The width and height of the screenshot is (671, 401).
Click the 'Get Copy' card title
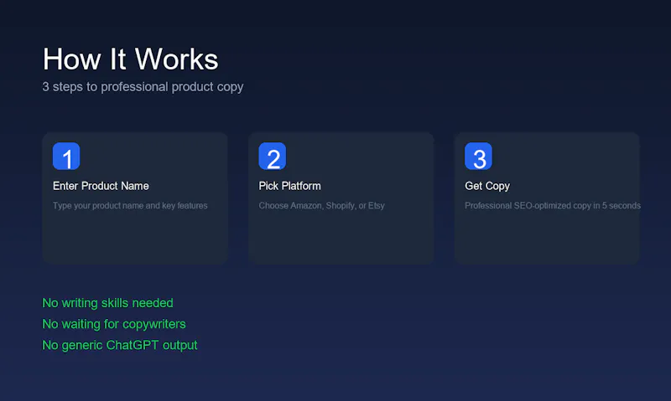[x=487, y=186]
